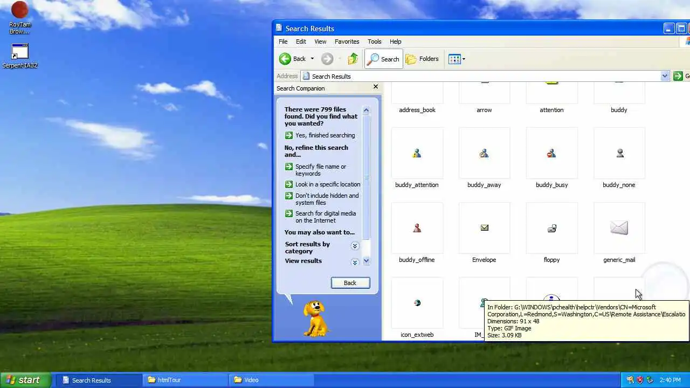Select the buddy_away image file
Image resolution: width=690 pixels, height=388 pixels.
click(x=484, y=154)
